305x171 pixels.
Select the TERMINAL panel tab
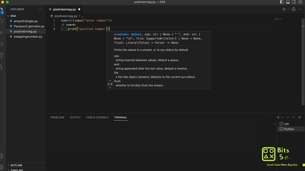coord(121,117)
